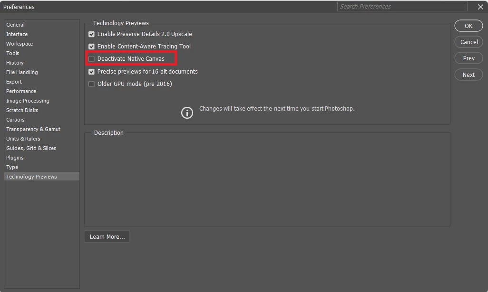The height and width of the screenshot is (292, 488).
Task: Select Technology Previews category
Action: pos(42,177)
